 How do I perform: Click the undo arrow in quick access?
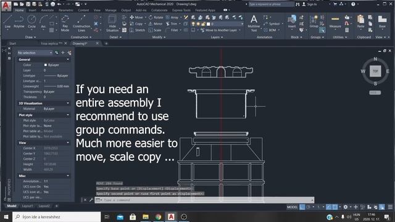tap(59, 4)
